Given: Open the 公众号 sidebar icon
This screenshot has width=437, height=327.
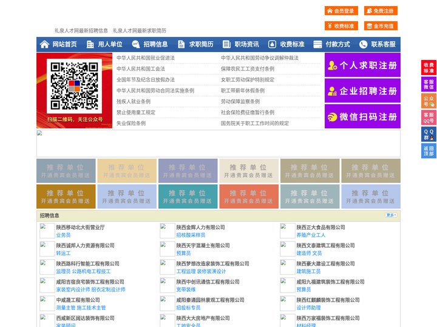Looking at the screenshot, I should [429, 101].
